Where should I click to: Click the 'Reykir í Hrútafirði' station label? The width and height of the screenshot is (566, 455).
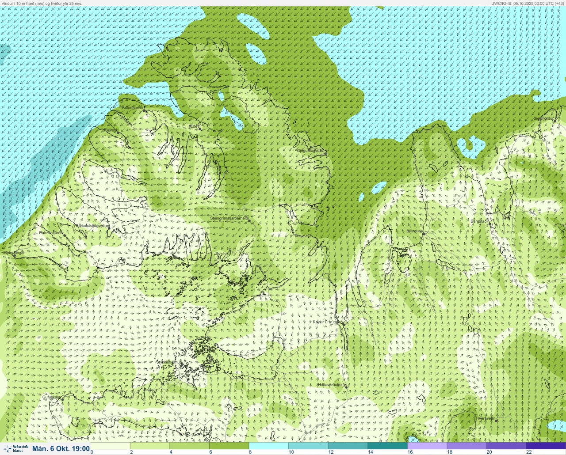click(x=328, y=322)
